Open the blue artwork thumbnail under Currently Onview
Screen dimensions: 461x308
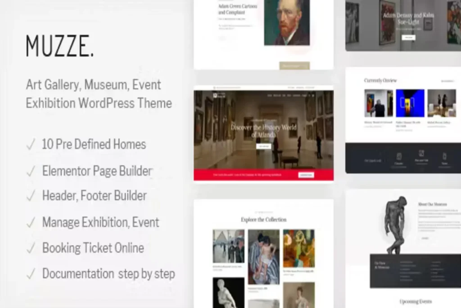coord(410,103)
